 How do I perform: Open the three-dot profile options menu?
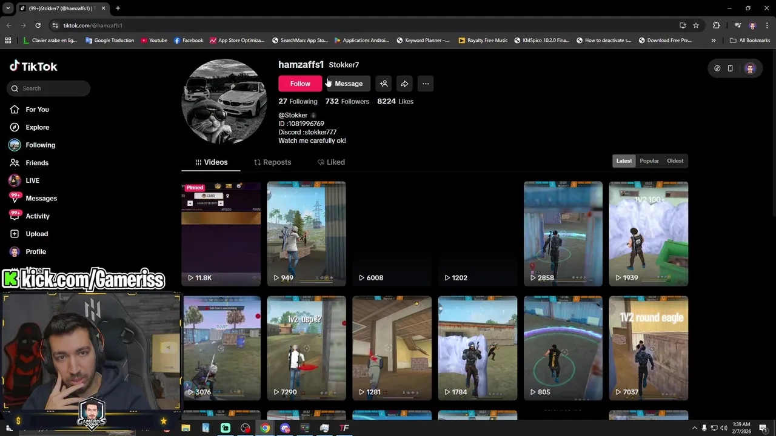[426, 84]
